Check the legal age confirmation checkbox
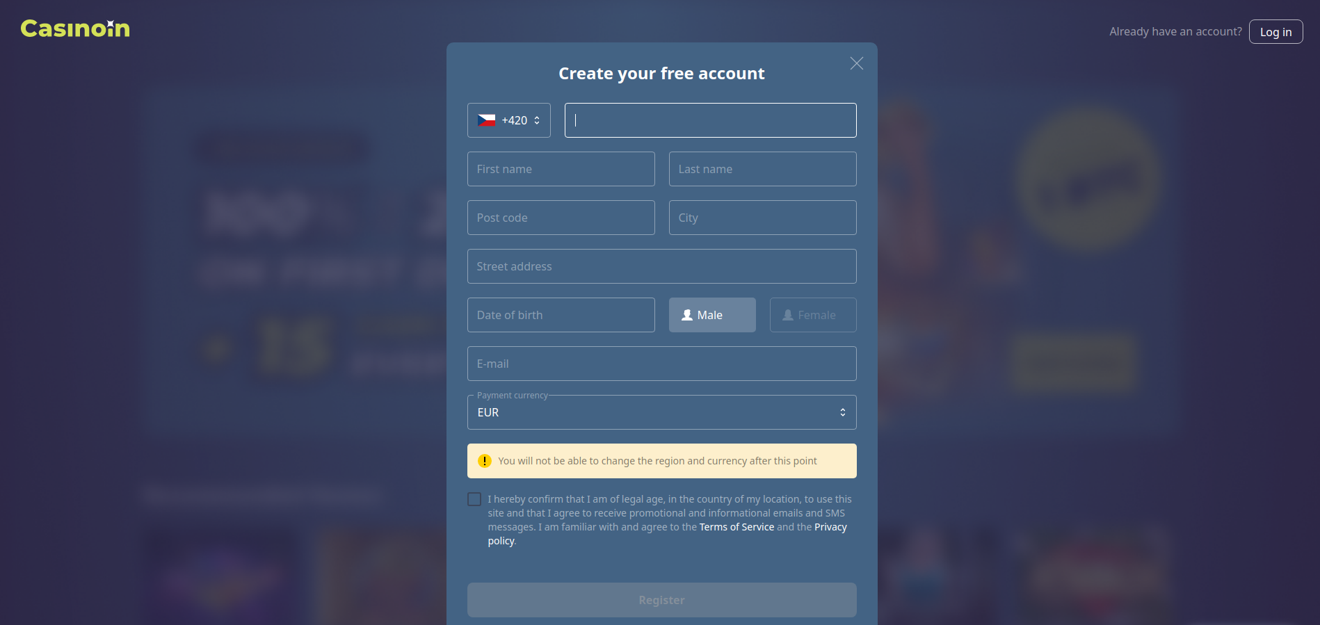The width and height of the screenshot is (1320, 625). click(x=474, y=499)
